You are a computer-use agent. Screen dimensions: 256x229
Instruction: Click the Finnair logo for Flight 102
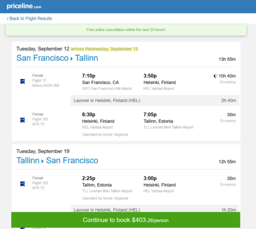tap(22, 183)
